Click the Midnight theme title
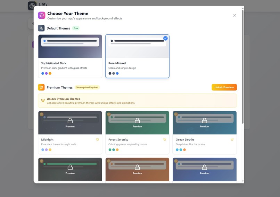 pos(47,139)
